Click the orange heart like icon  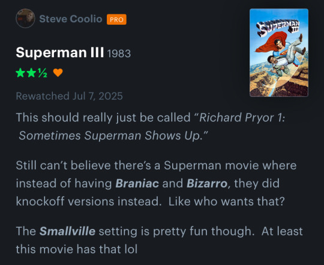coord(58,73)
